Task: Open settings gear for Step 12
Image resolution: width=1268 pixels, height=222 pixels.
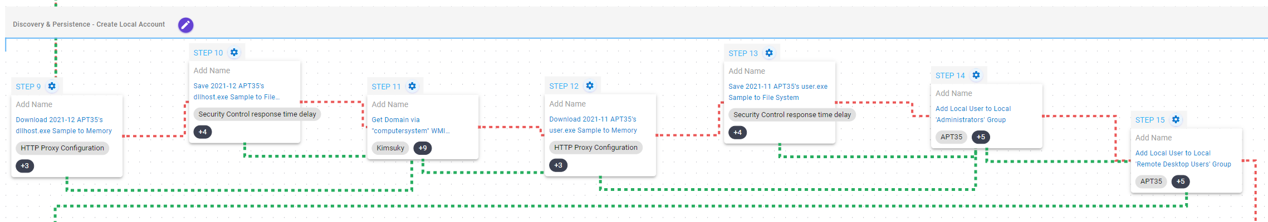Action: (590, 86)
